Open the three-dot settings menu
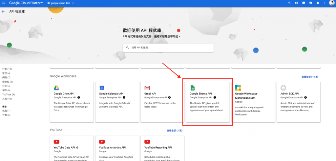Image resolution: width=336 pixels, height=161 pixels. pyautogui.click(x=325, y=3)
